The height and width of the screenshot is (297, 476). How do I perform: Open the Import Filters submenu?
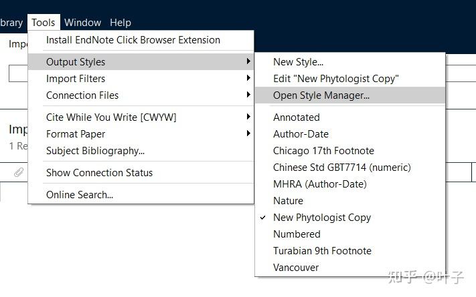coord(141,79)
